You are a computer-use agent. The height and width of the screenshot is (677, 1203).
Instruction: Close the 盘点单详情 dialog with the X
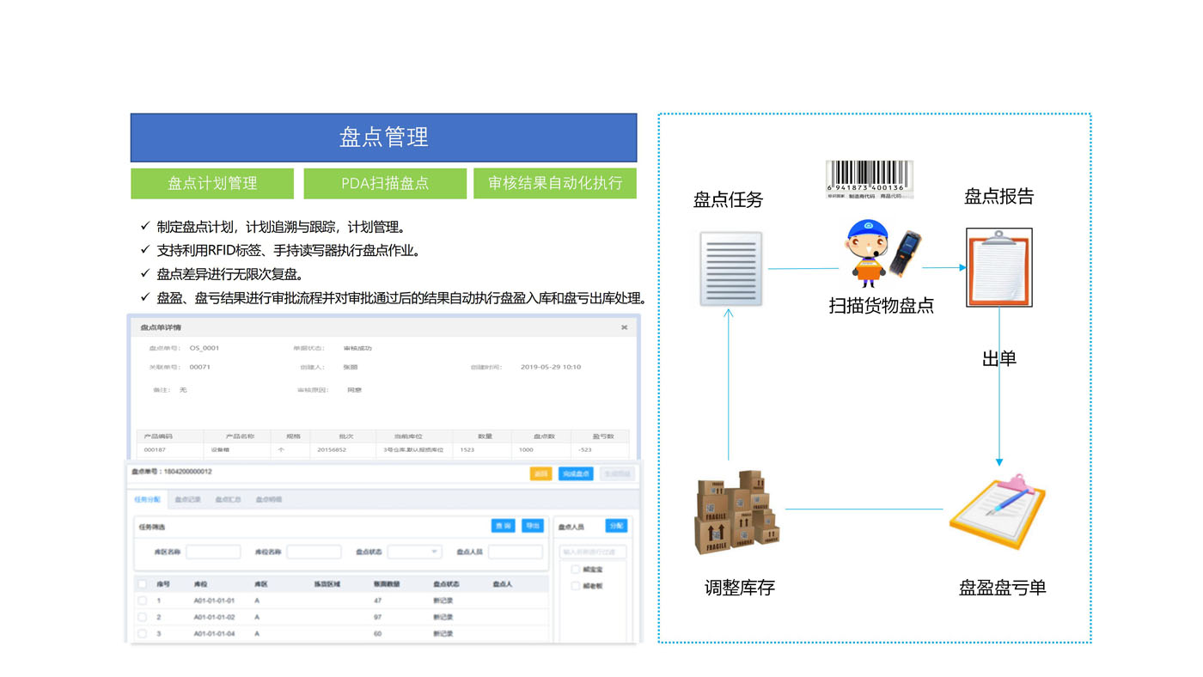(x=624, y=327)
